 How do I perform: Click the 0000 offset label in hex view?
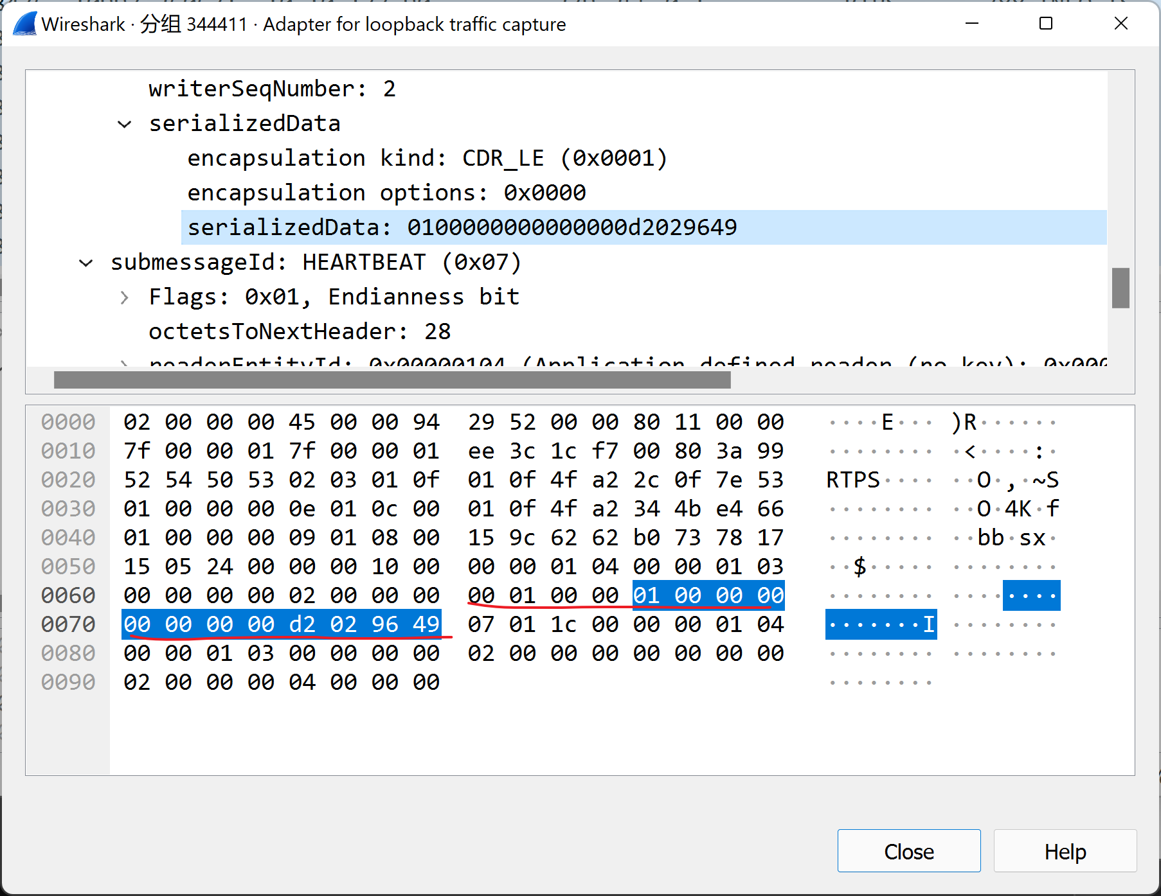click(67, 422)
